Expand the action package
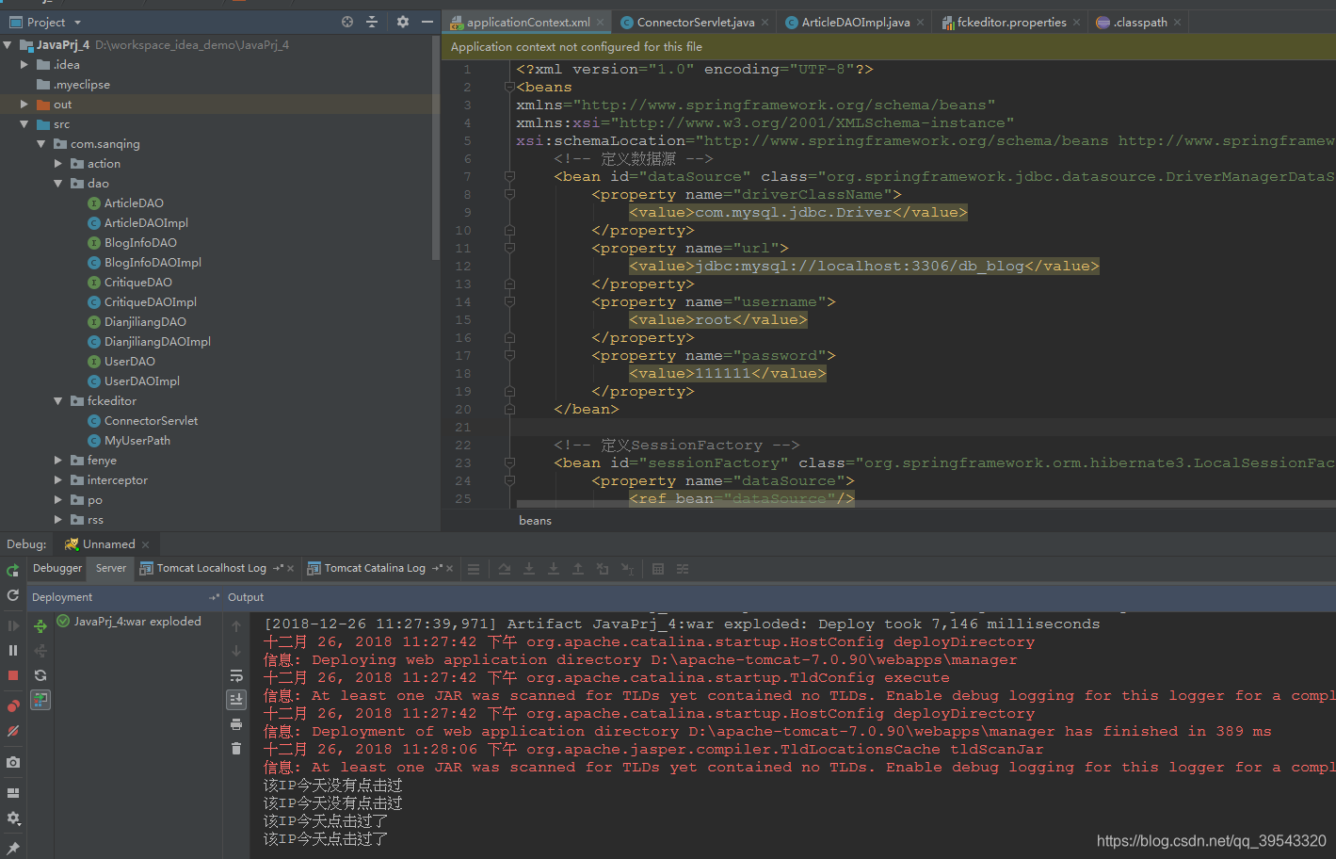This screenshot has width=1336, height=859. 58,164
